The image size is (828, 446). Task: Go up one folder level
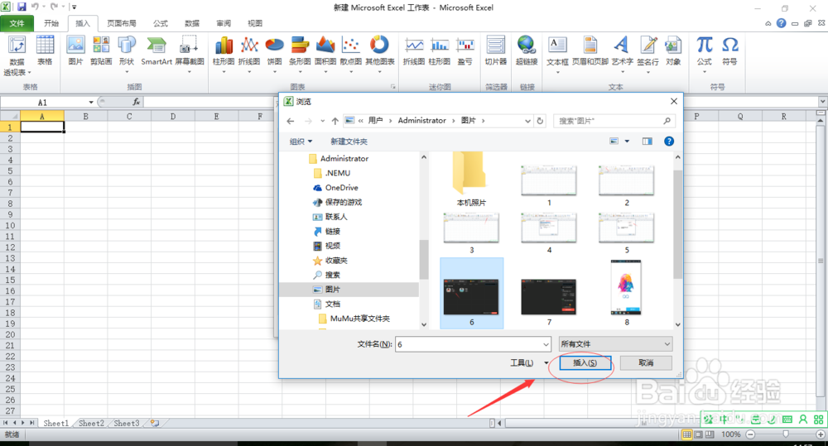[335, 121]
